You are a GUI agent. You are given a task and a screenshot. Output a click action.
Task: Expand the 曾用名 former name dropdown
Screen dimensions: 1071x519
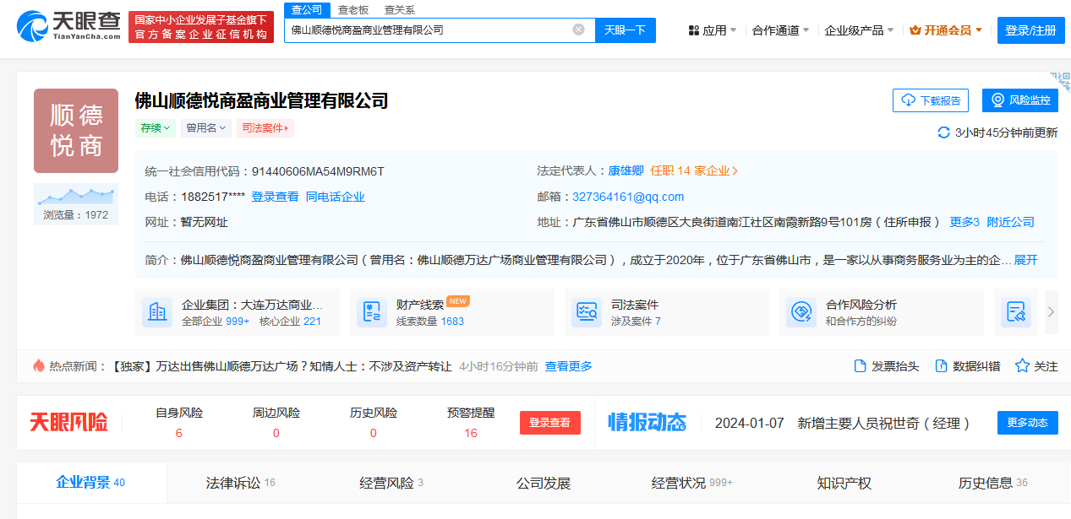click(205, 128)
